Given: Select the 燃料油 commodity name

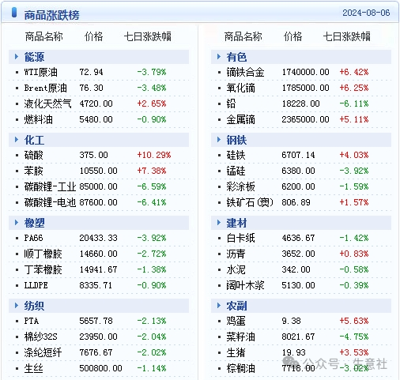Looking at the screenshot, I should (x=38, y=119).
